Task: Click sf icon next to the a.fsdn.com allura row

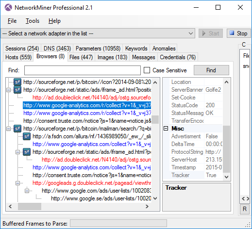Action: [x=27, y=136]
